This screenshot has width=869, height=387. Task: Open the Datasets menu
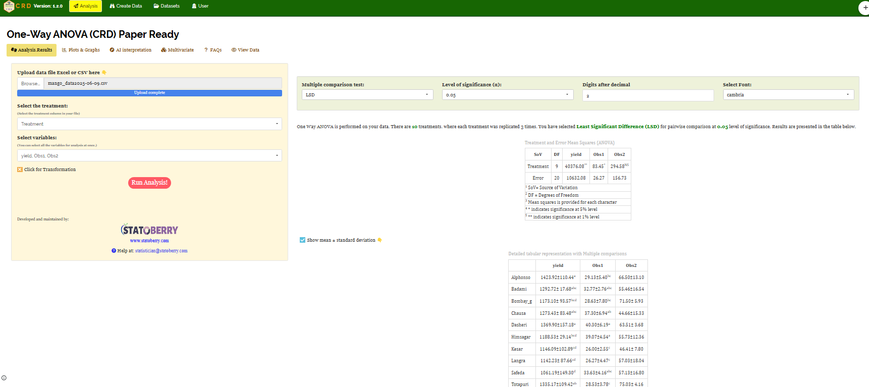167,6
